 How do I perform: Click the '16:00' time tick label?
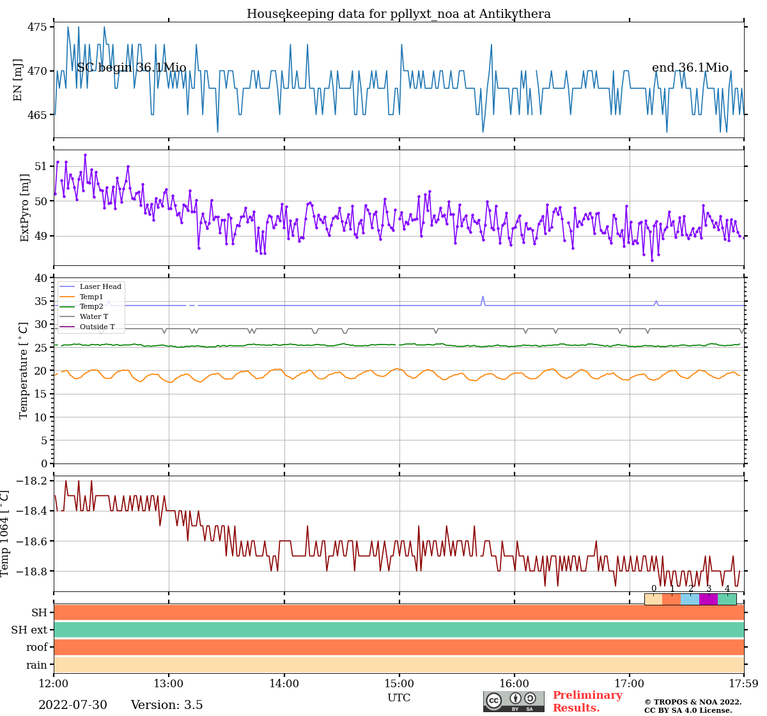point(514,684)
